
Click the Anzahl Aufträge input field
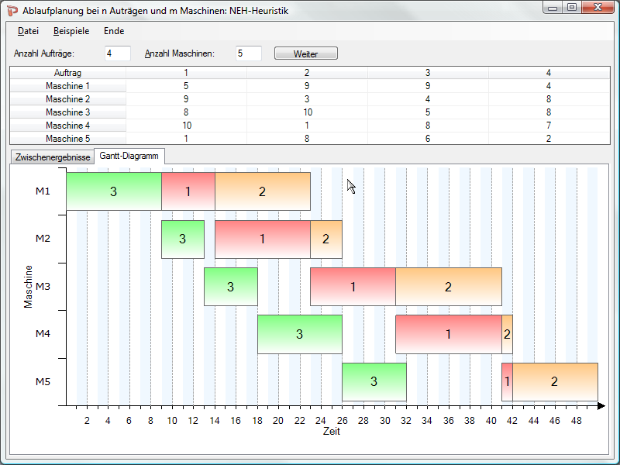pyautogui.click(x=118, y=53)
